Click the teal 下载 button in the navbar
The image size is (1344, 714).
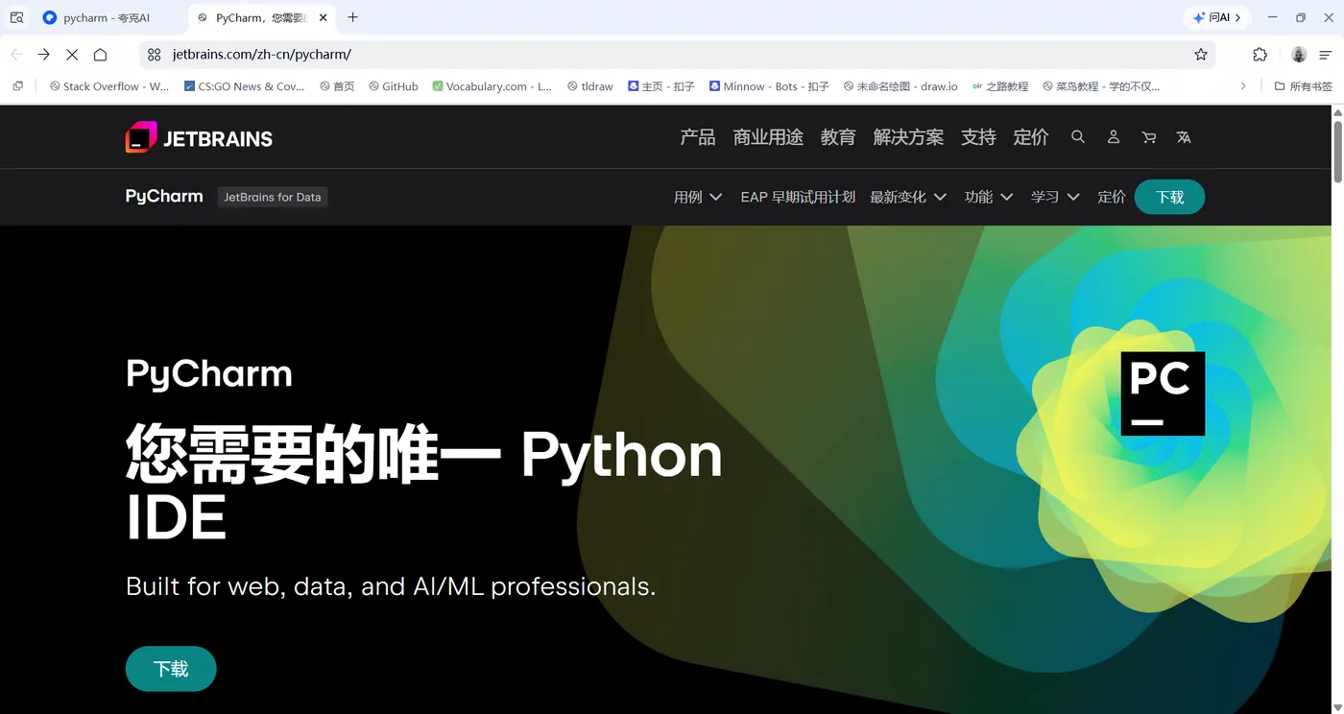tap(1169, 197)
